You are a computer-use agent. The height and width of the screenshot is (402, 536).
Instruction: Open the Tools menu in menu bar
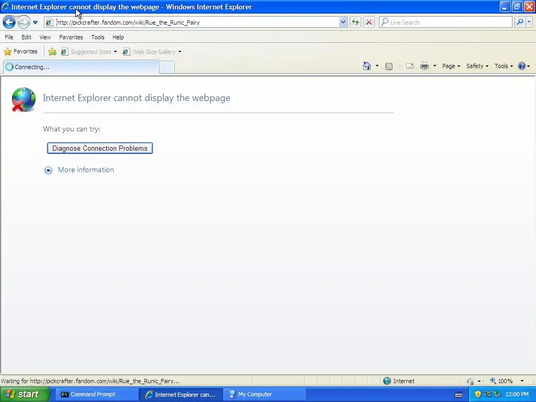click(98, 37)
